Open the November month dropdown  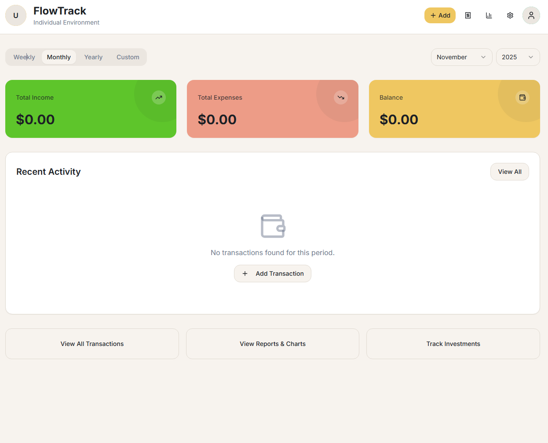click(461, 57)
